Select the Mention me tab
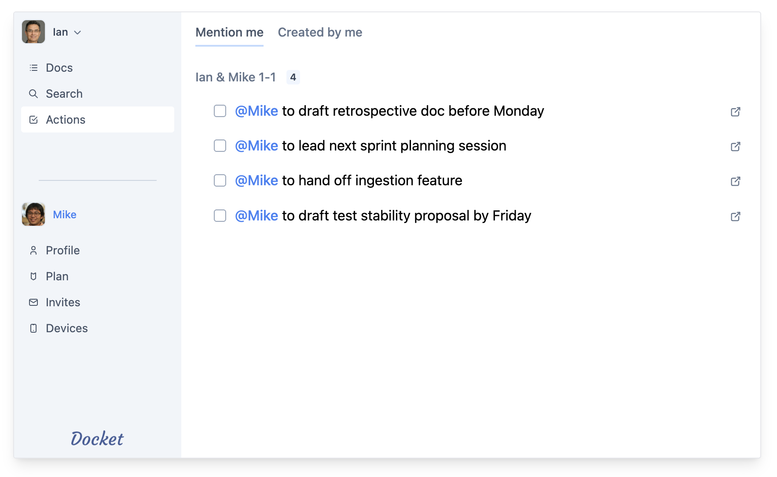Viewport: 777px width, 477px height. [229, 33]
